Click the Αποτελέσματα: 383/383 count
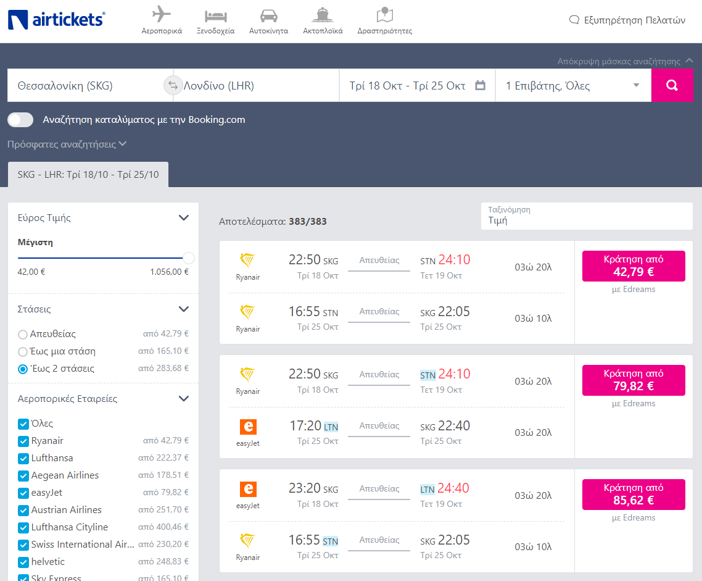702x581 pixels. 273,221
